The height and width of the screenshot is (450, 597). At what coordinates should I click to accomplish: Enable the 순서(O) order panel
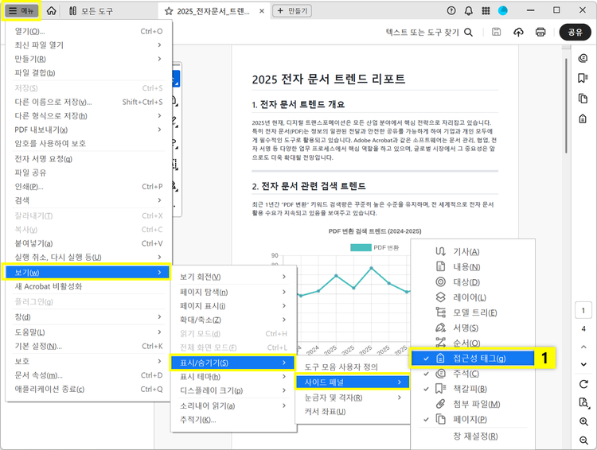[x=473, y=343]
